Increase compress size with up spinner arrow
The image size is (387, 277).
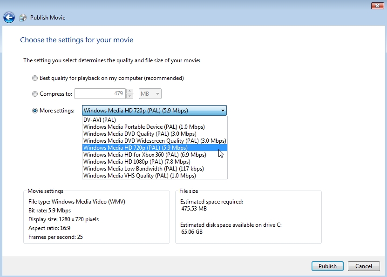(x=129, y=91)
